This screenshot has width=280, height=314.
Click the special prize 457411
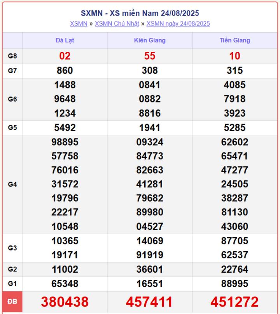149,302
